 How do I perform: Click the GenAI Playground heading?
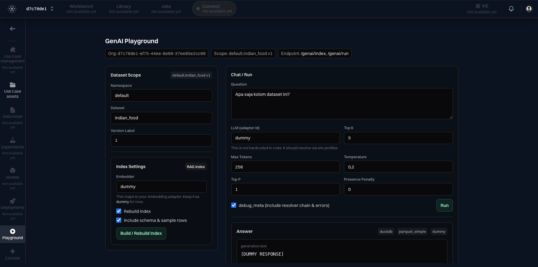[x=132, y=41]
